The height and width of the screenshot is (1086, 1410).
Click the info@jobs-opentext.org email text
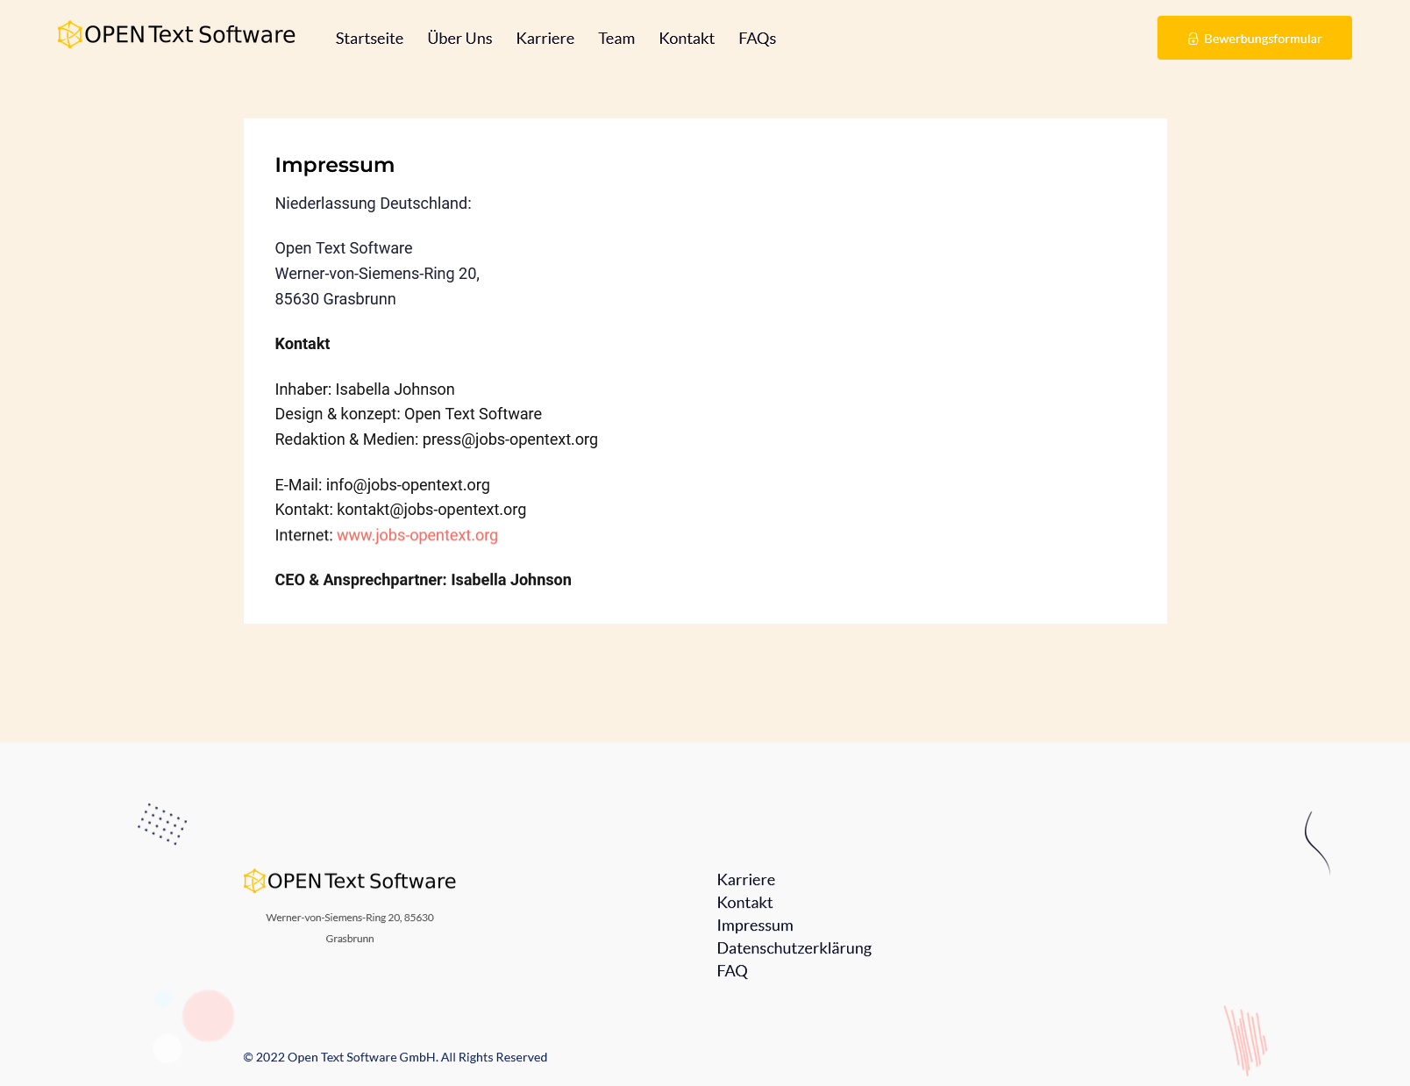coord(408,485)
